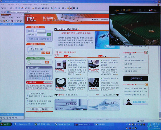Refresh the current page
Screen dimensions: 161x130
(x=19, y=8)
